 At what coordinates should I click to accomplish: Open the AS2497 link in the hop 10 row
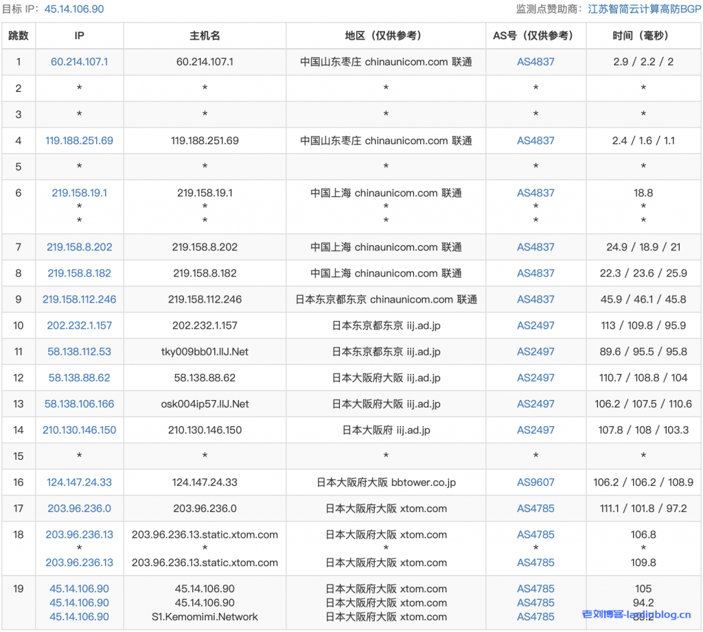535,325
